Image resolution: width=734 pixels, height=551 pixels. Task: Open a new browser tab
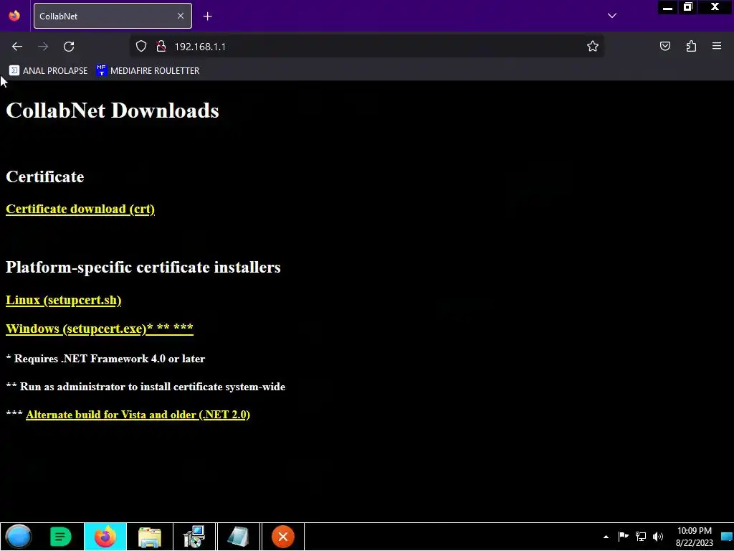[x=207, y=17]
